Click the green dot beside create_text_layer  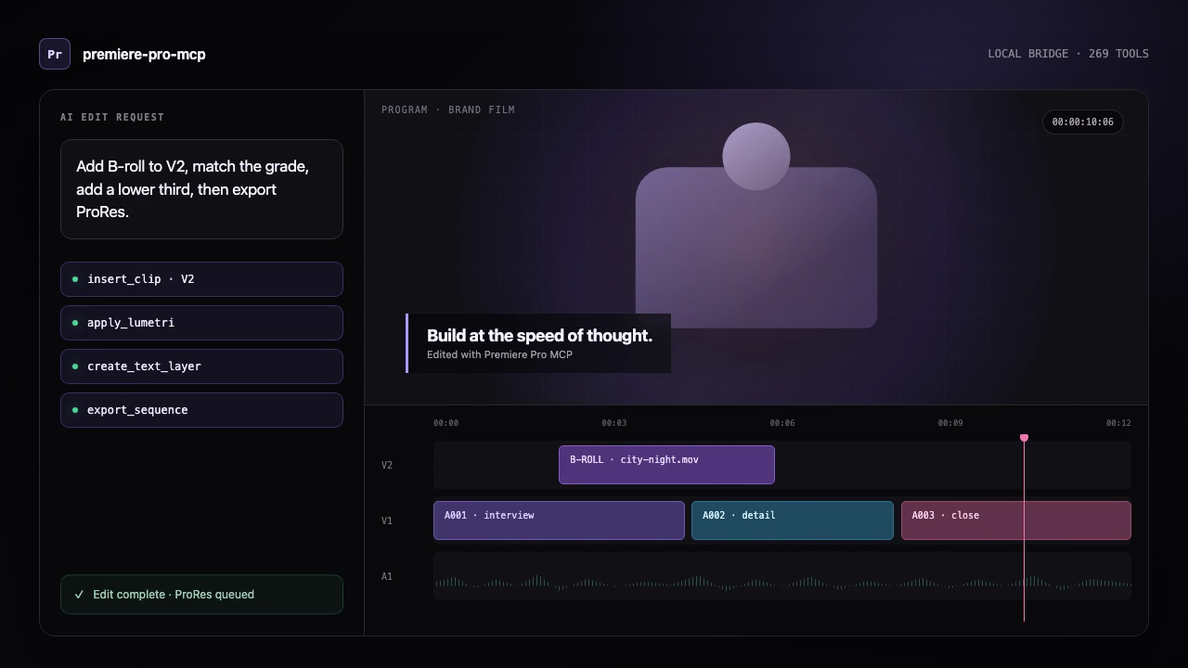click(x=75, y=366)
